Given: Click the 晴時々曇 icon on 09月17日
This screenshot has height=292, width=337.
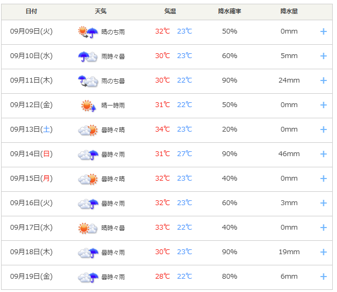Looking at the screenshot, I should click(x=88, y=228).
